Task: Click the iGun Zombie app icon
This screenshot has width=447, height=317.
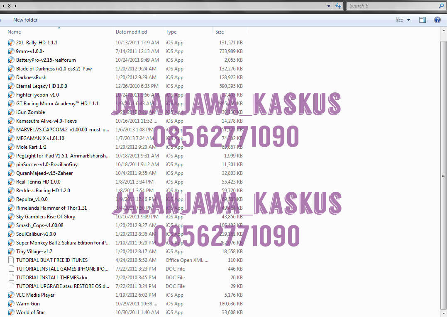Action: tap(11, 112)
